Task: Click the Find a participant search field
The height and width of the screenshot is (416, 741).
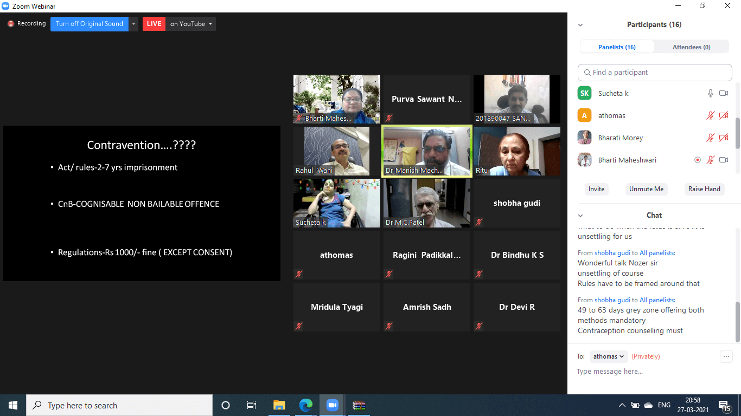Action: click(655, 73)
